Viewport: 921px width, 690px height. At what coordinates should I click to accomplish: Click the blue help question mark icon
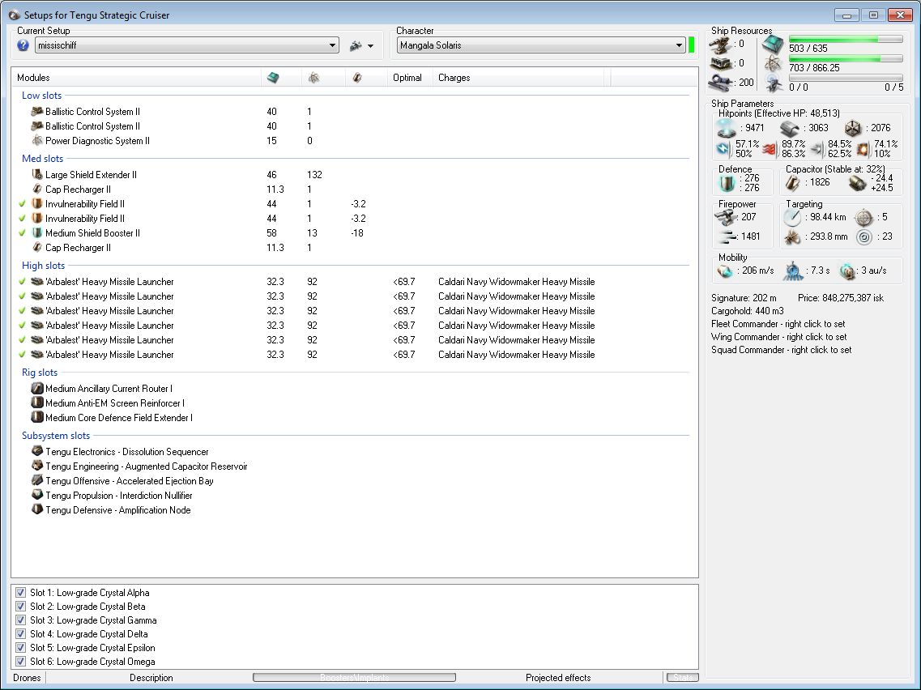(x=23, y=45)
